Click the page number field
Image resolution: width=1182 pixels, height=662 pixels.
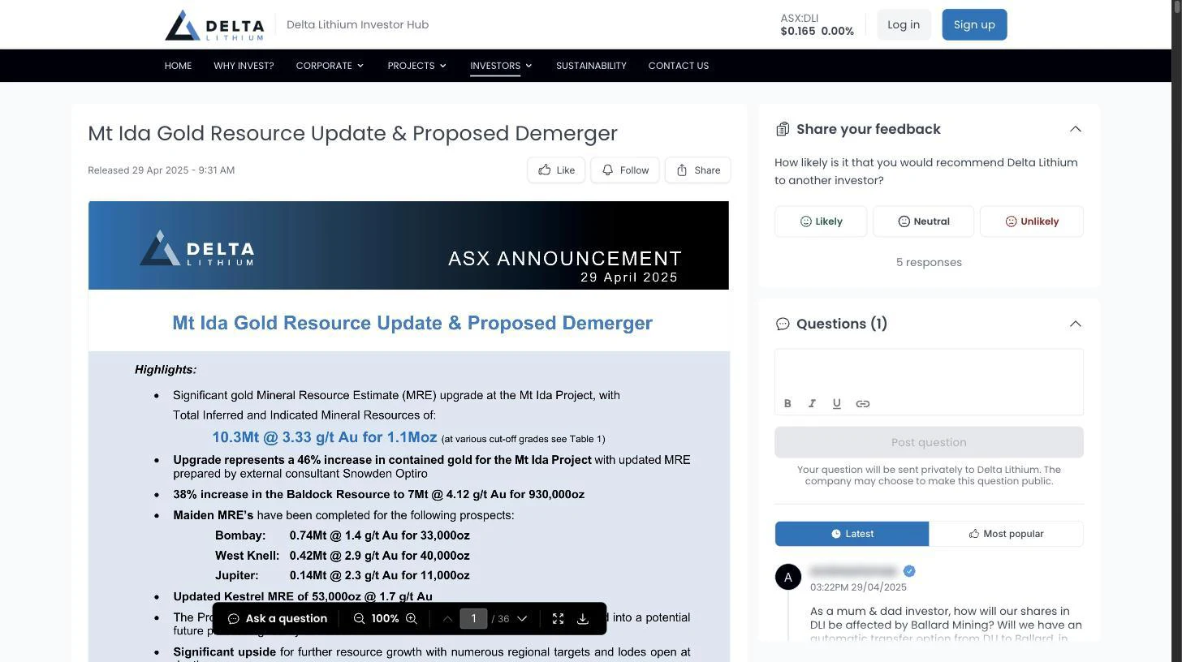click(473, 618)
